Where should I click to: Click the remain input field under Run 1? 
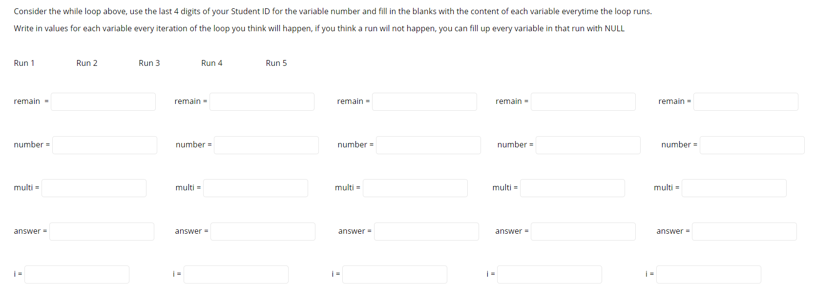[103, 102]
